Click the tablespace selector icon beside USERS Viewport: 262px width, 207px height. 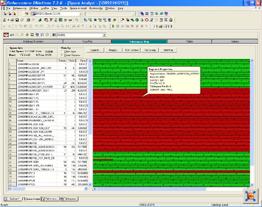[54, 35]
